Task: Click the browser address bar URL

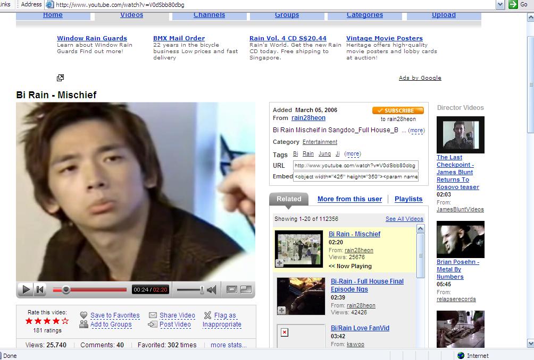Action: (120, 5)
